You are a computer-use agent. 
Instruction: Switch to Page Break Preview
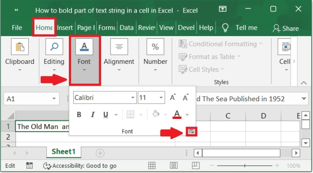coord(196,165)
